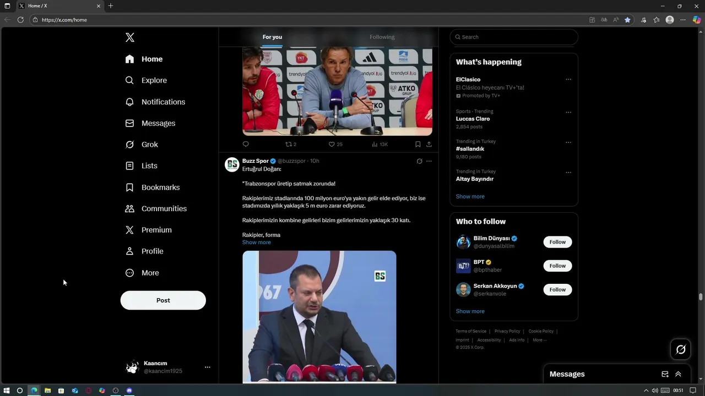Open Grok from the sidebar
Screen dimensions: 705x396
click(142, 145)
